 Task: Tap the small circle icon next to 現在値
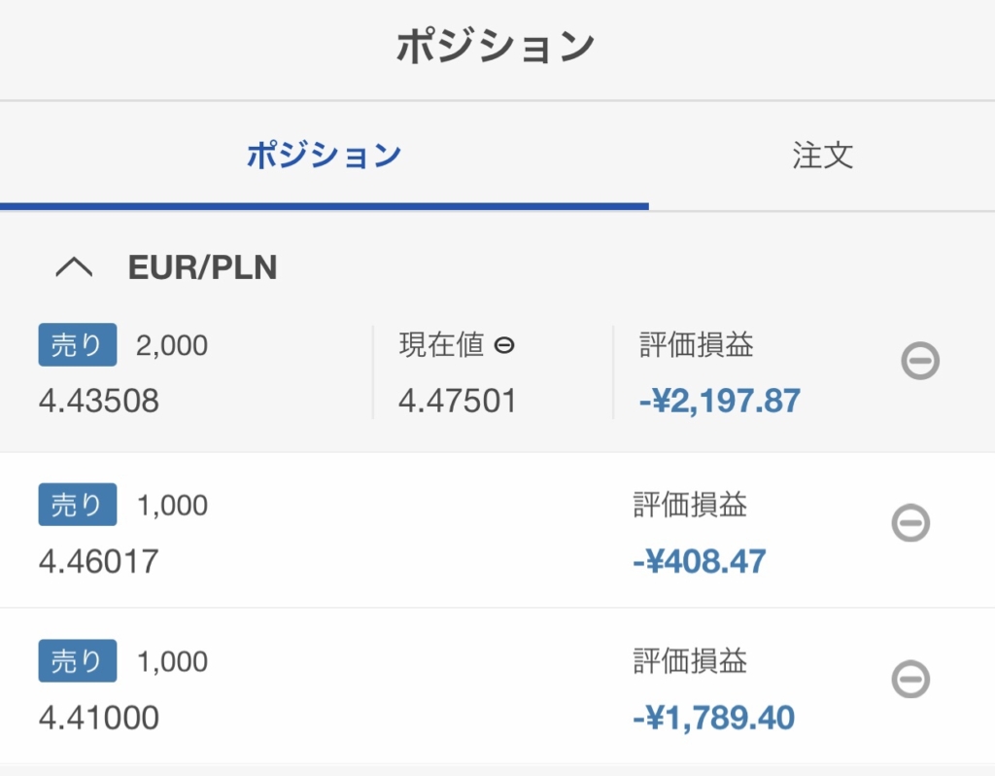click(x=503, y=345)
